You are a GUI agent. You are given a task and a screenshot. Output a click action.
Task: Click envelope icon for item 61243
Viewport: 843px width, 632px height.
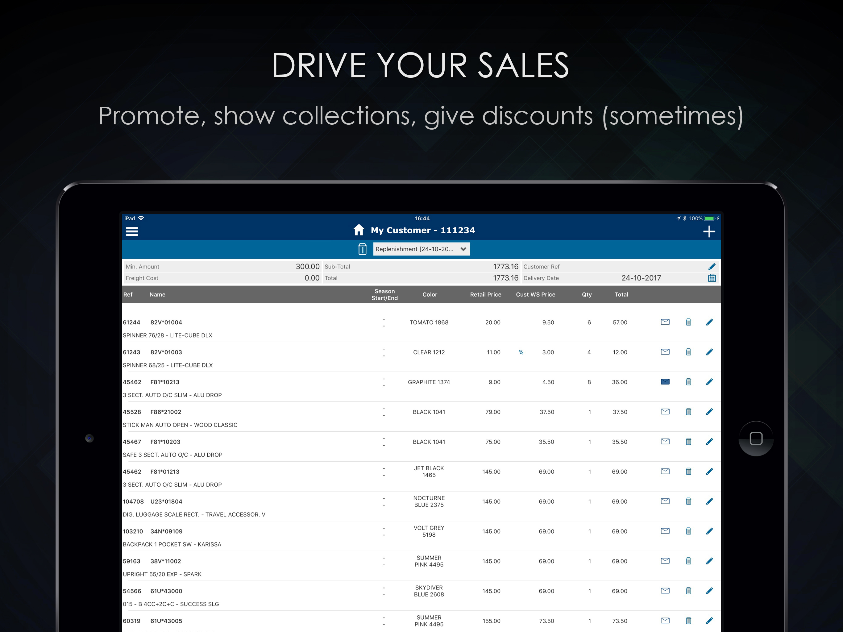[665, 352]
